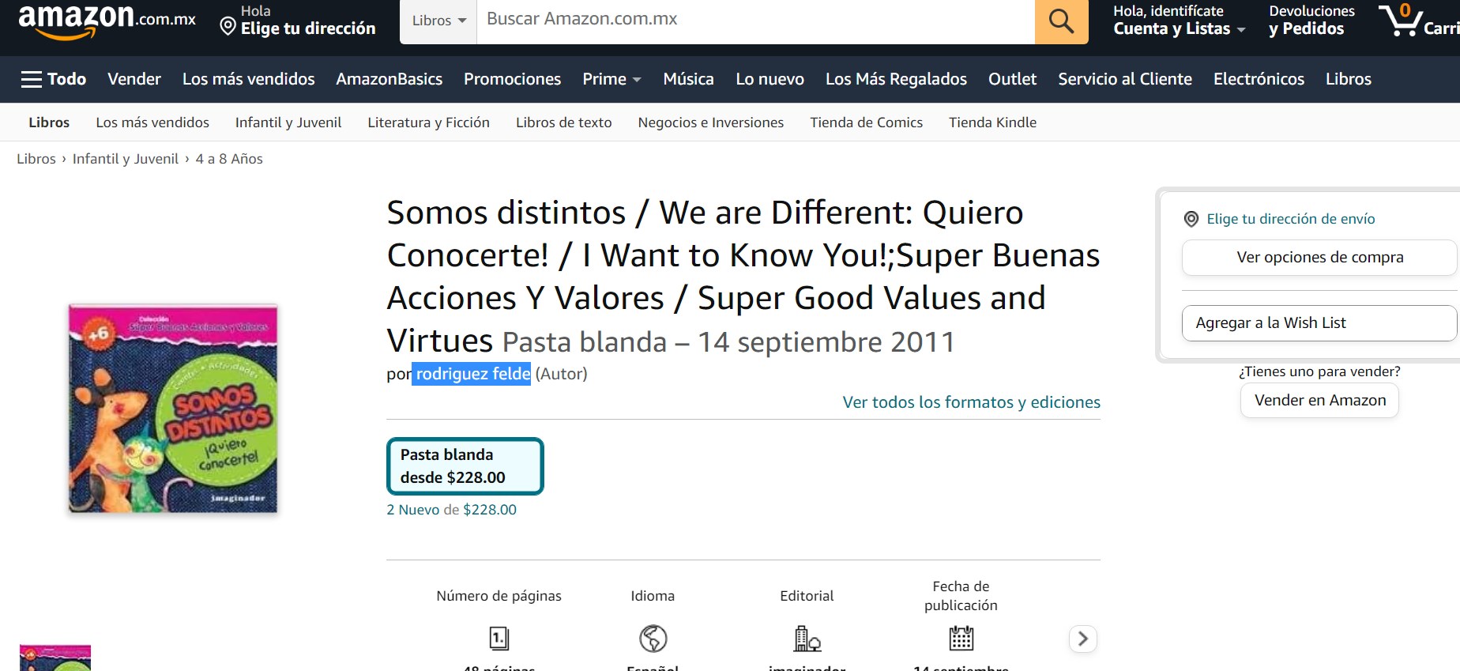
Task: Open Electrónicos section
Action: (1259, 79)
